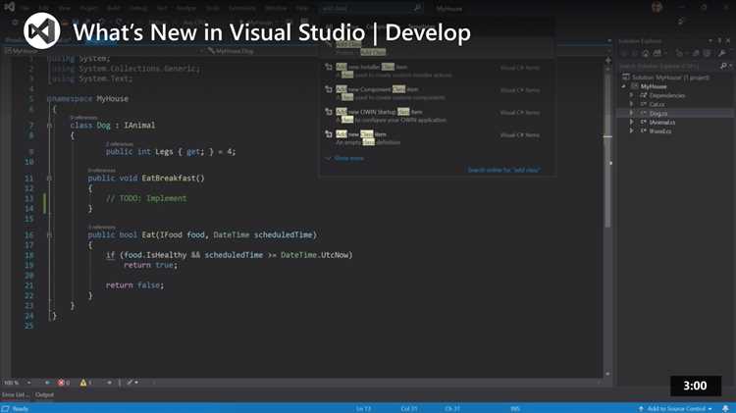
Task: Choose the 'Add new Class item' empty class result
Action: click(438, 138)
